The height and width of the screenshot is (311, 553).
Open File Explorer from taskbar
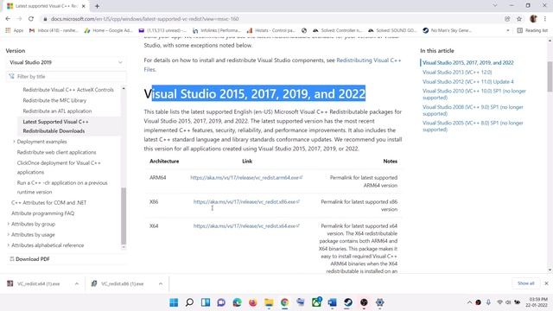(269, 302)
